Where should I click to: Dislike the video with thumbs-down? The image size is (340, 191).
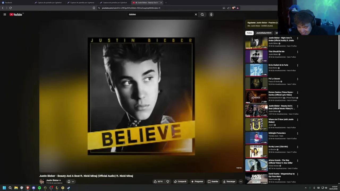tap(168, 181)
